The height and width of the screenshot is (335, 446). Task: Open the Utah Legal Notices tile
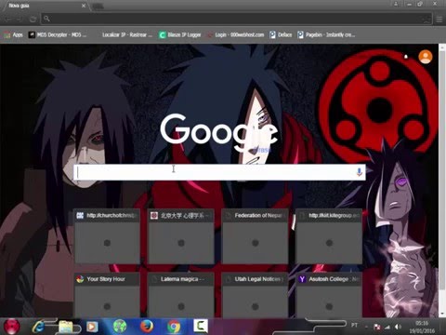click(256, 295)
